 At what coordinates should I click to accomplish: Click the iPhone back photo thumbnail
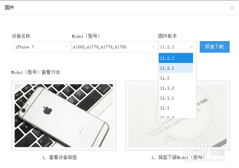(x=64, y=116)
